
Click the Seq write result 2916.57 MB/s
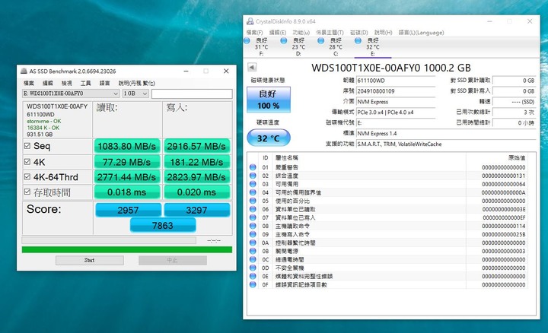point(197,146)
